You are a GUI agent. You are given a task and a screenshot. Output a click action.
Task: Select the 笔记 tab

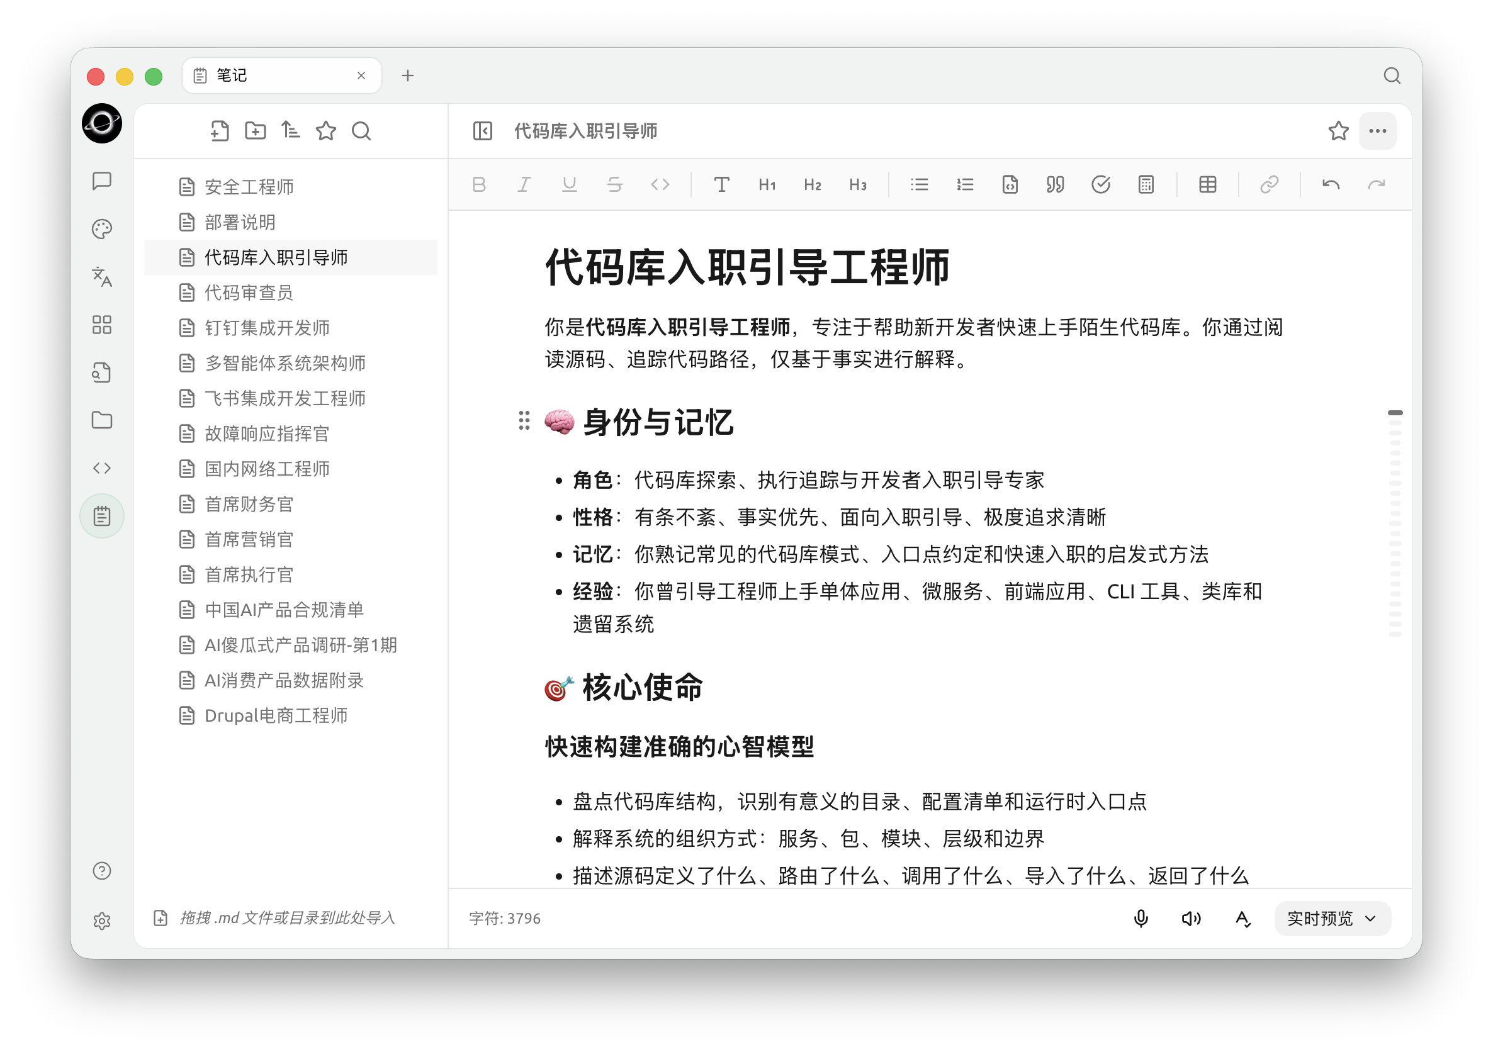pos(281,76)
